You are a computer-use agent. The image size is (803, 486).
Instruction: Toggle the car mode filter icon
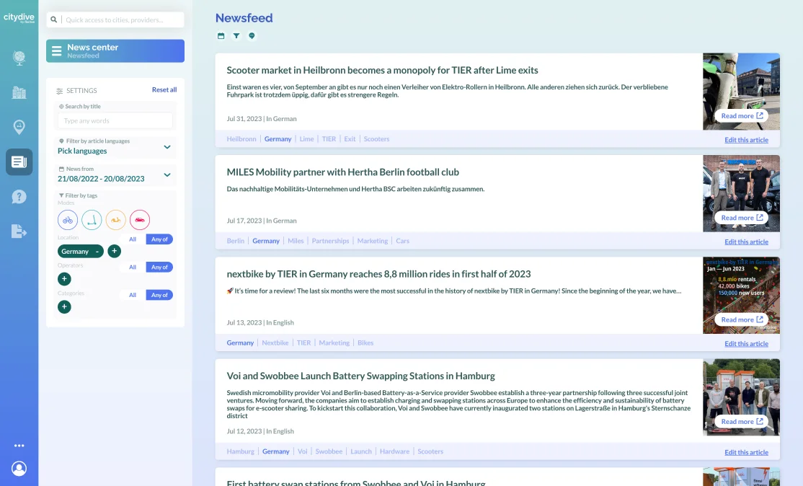point(140,220)
